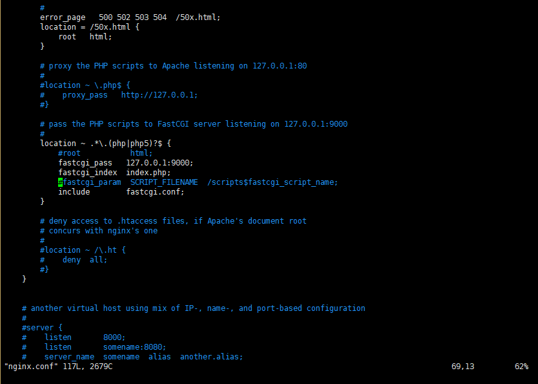Click the location regex (php|php5) line
Viewport: 538px width, 384px height.
(x=106, y=144)
